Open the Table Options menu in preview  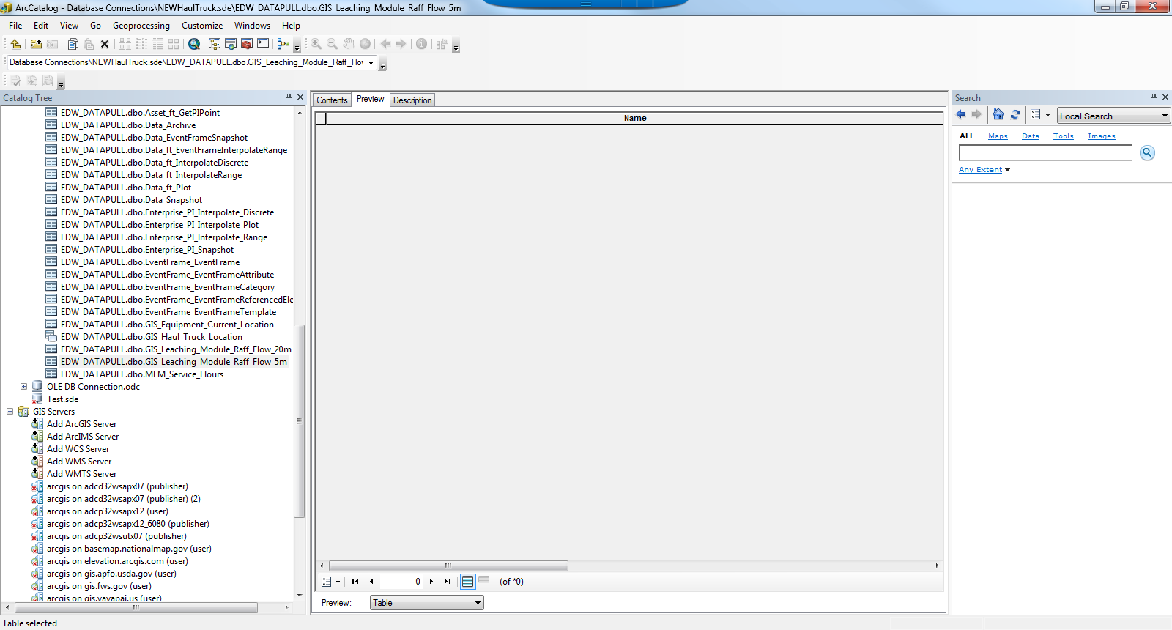[330, 582]
